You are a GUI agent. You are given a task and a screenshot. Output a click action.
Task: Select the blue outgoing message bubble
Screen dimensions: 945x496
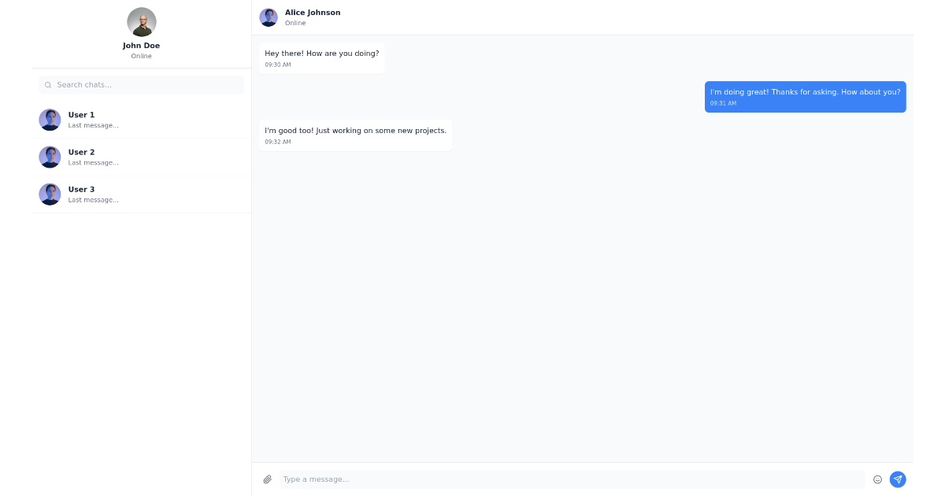[805, 96]
